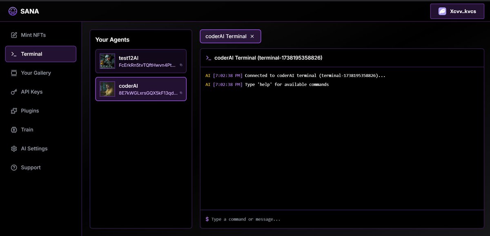Open the AI Settings gear icon
The height and width of the screenshot is (236, 490).
click(13, 148)
